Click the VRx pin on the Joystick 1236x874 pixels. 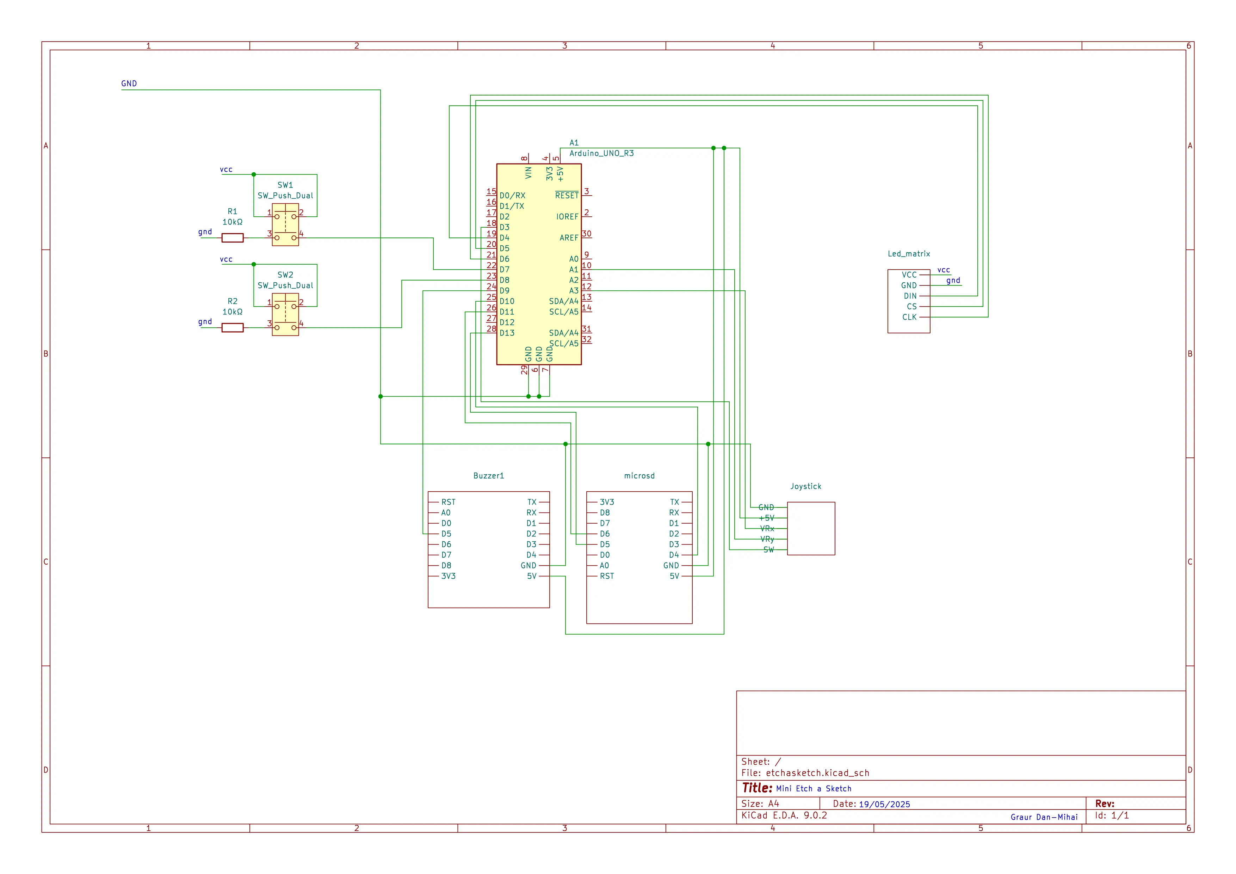click(x=767, y=529)
